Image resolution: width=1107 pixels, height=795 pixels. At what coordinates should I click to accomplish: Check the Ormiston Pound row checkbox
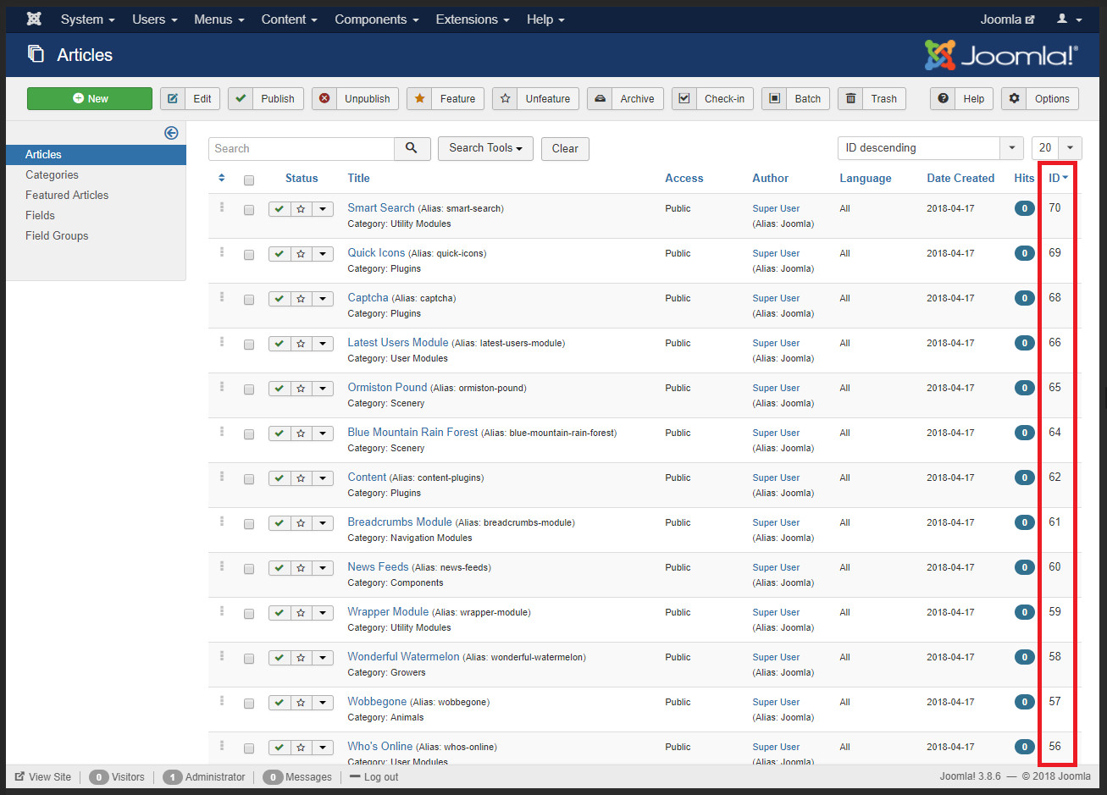point(249,389)
